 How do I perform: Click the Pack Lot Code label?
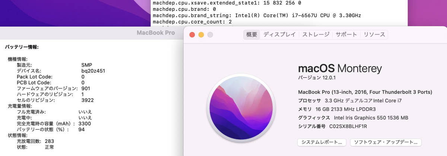pyautogui.click(x=34, y=76)
